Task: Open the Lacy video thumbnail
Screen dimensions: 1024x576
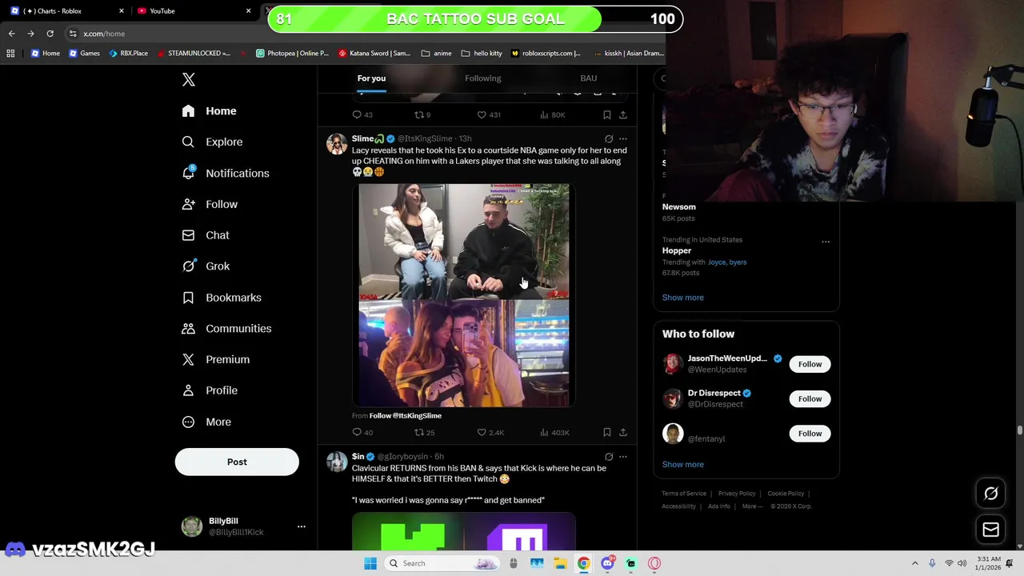Action: pyautogui.click(x=464, y=295)
